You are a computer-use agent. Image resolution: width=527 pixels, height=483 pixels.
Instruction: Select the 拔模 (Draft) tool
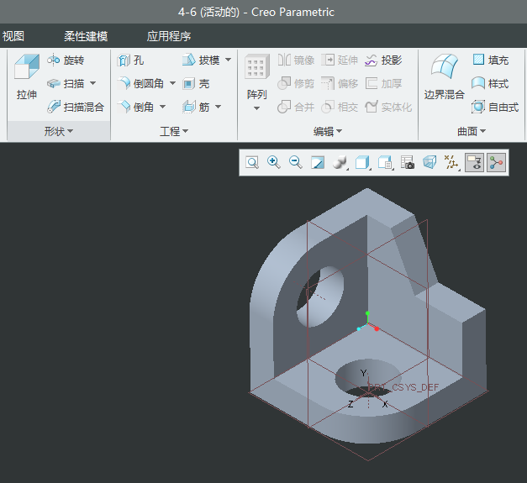(x=201, y=60)
